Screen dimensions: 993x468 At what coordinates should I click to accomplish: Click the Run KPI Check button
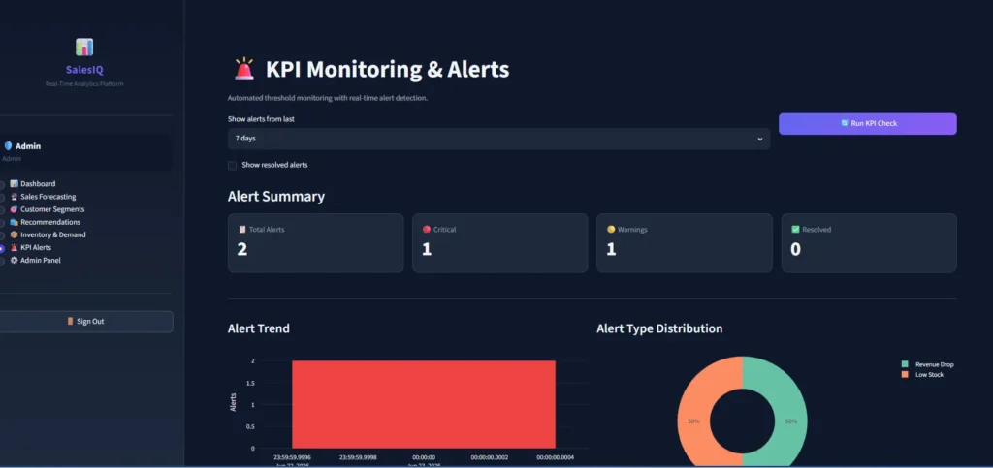click(868, 124)
